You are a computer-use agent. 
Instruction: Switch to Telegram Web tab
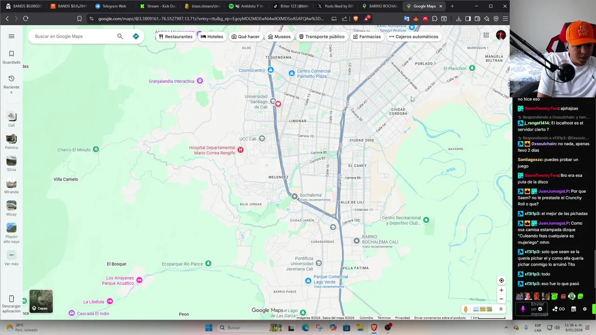coord(111,6)
